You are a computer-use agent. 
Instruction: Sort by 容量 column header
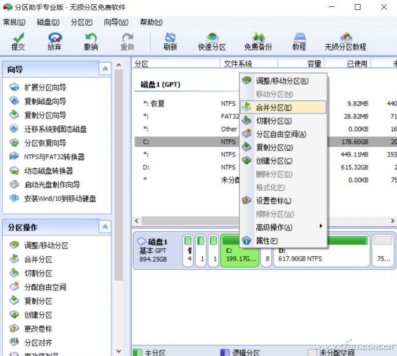[301, 63]
